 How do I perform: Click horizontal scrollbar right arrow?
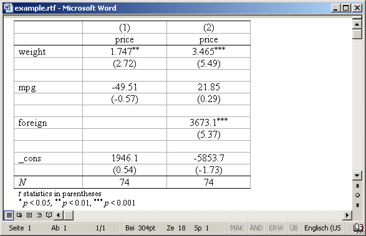347,215
